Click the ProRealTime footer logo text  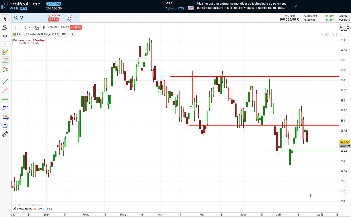pyautogui.click(x=25, y=209)
